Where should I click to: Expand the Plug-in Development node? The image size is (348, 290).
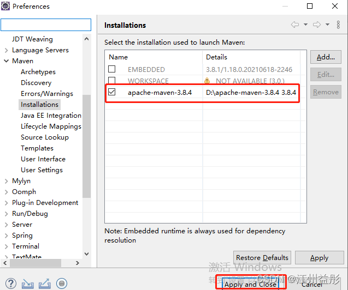coord(7,203)
